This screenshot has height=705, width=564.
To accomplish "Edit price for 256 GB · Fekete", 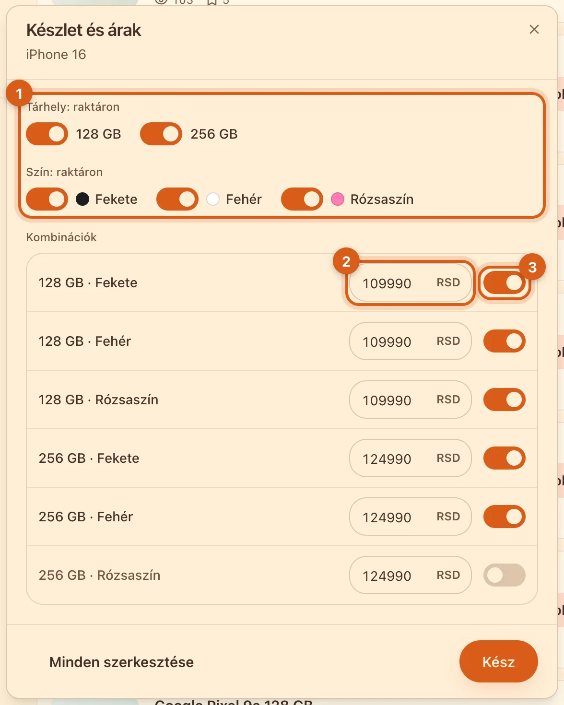I will coord(411,458).
